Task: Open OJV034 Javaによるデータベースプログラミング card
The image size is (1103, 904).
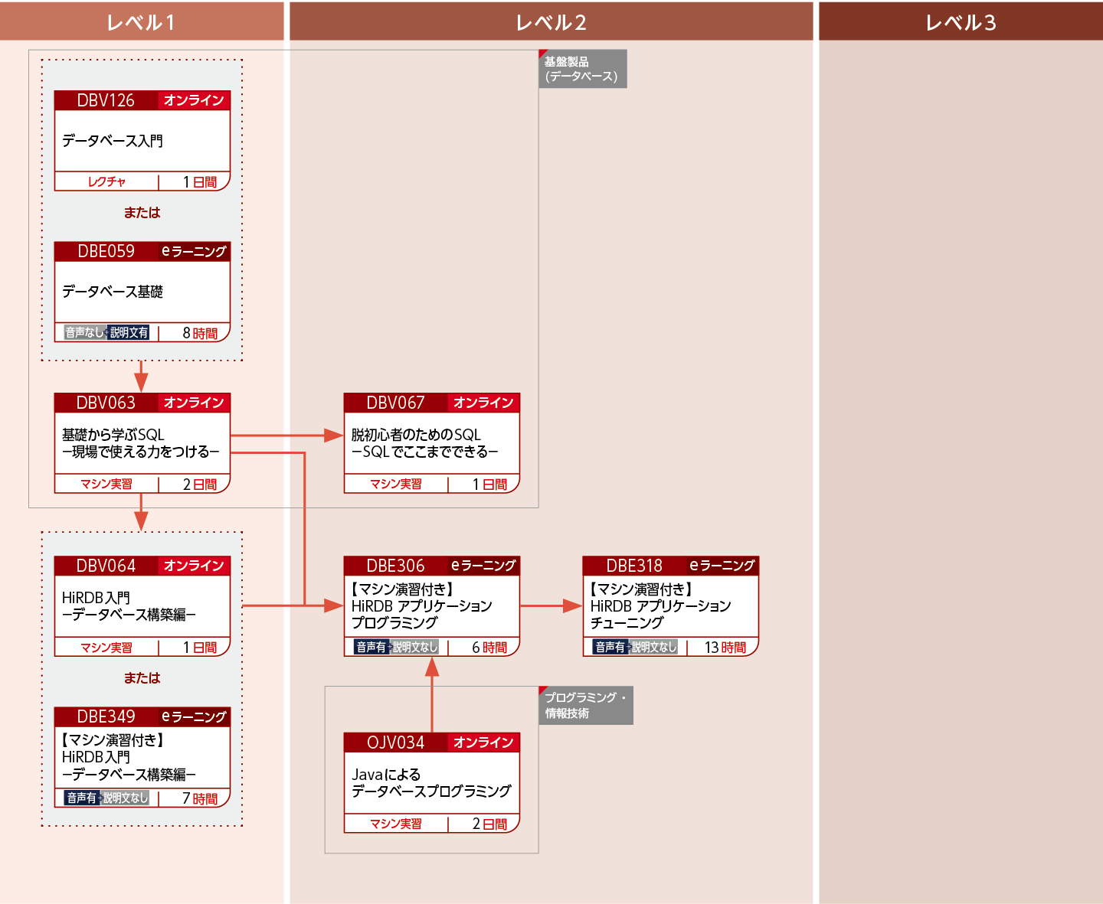Action: (x=432, y=782)
